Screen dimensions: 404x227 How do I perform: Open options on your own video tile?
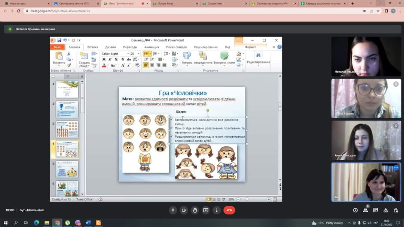pos(396,168)
